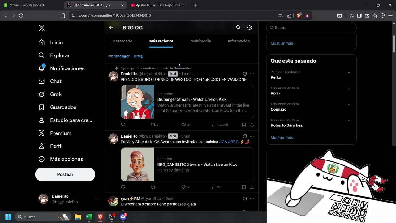The height and width of the screenshot is (223, 396).
Task: Switch to Multimedia tab
Action: 200,41
